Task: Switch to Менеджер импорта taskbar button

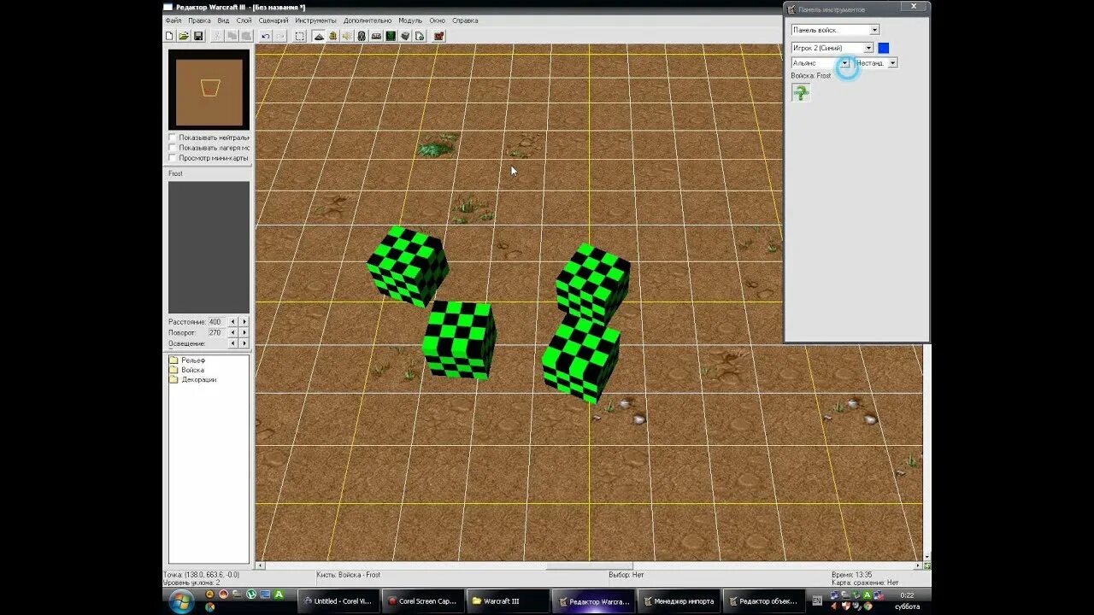Action: coord(679,600)
